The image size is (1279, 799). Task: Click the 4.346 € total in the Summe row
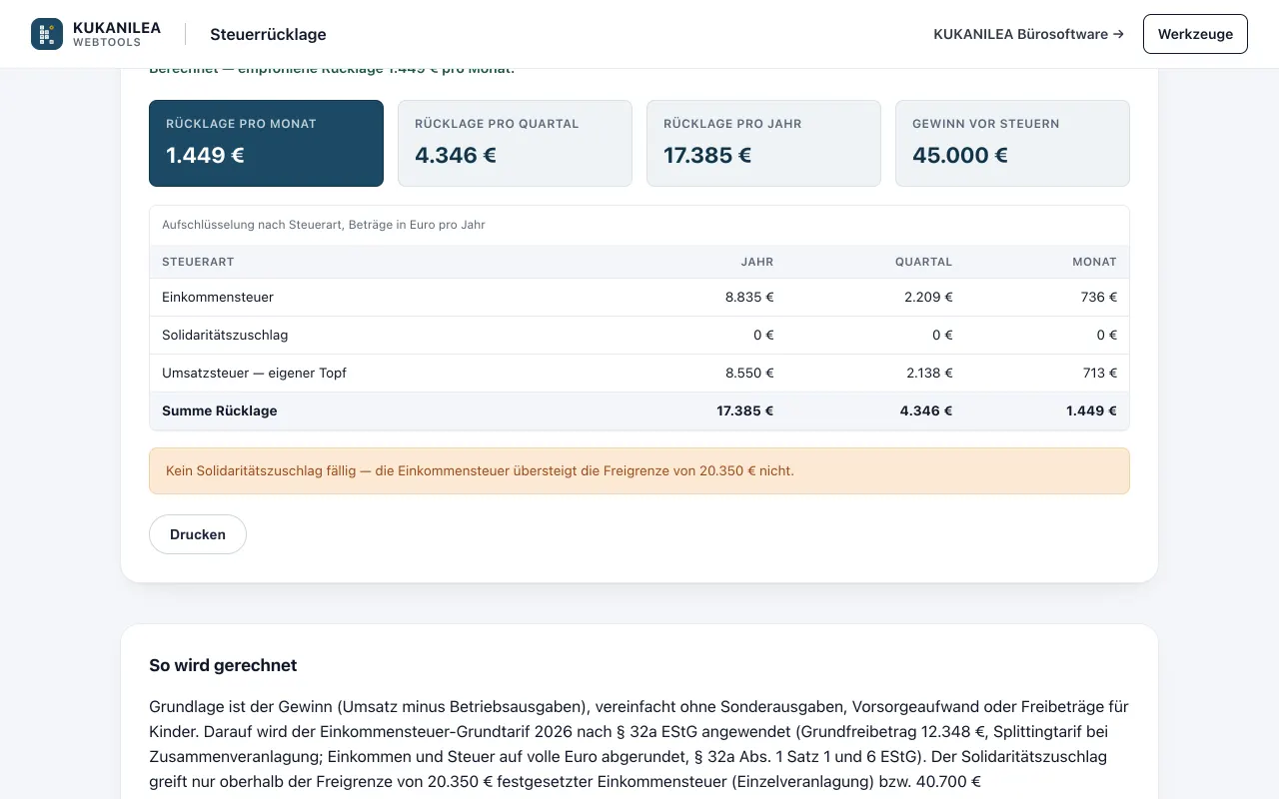926,410
